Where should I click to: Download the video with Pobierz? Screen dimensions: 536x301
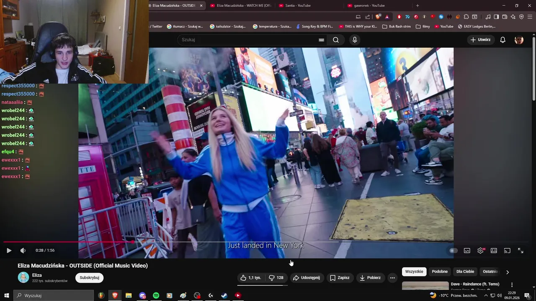tap(370, 278)
